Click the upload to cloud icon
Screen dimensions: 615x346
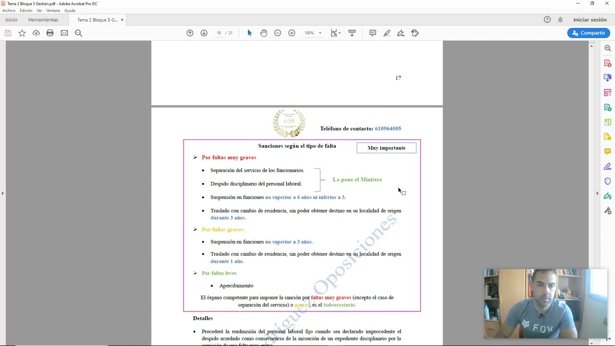pos(36,33)
